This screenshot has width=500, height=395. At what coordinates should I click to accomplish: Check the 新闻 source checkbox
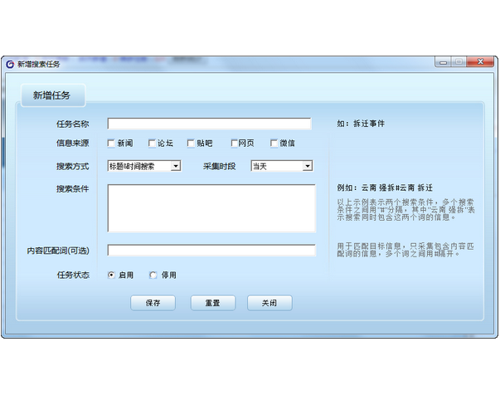point(111,144)
